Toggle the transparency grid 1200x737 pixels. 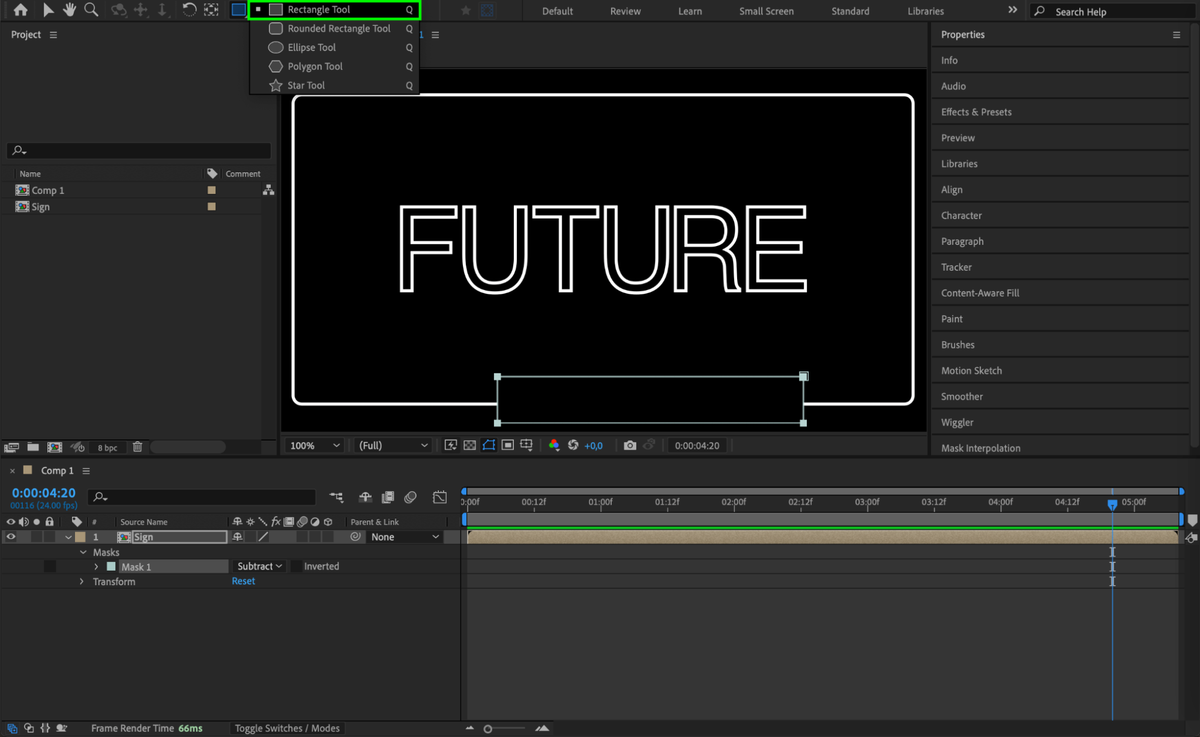tap(469, 445)
